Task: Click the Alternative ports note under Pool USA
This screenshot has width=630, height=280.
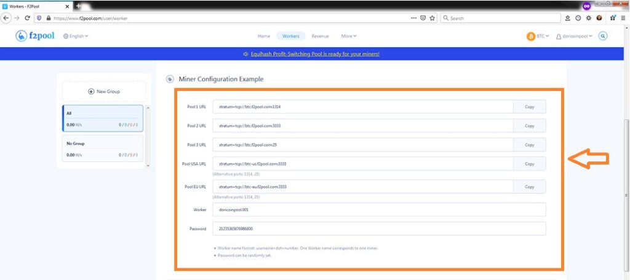Action: [x=236, y=174]
